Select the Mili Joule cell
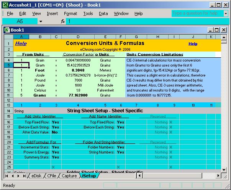The image size is (231, 190). point(105,85)
